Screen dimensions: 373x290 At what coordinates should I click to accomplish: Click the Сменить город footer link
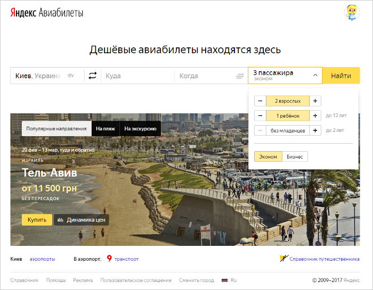197,280
